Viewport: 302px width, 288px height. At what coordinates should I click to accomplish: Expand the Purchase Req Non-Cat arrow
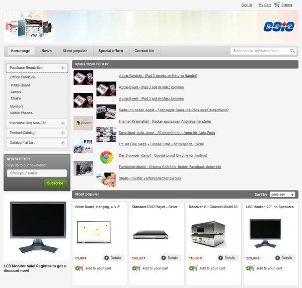63,123
